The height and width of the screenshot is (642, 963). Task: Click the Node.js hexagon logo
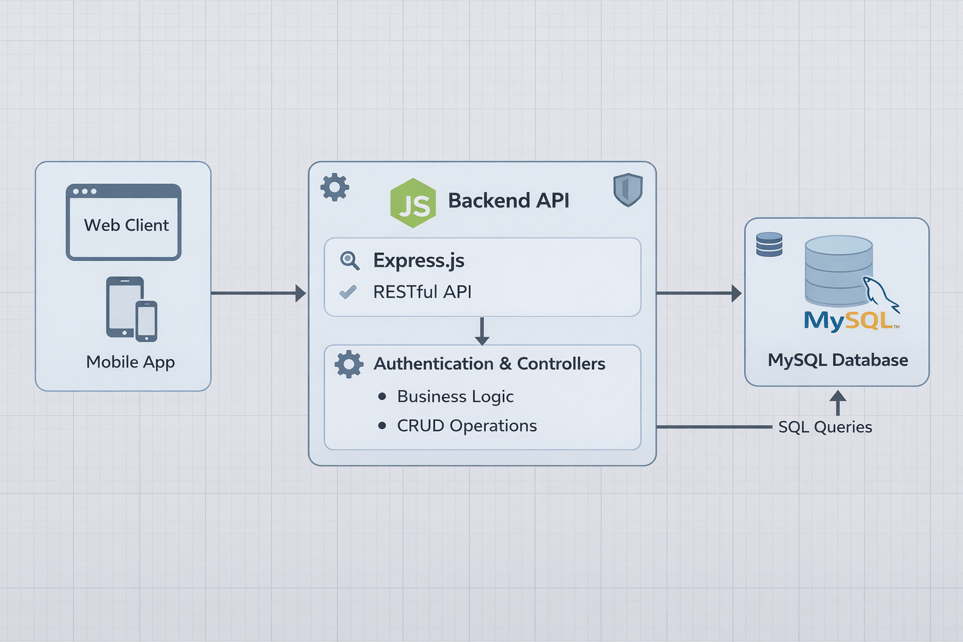(413, 203)
